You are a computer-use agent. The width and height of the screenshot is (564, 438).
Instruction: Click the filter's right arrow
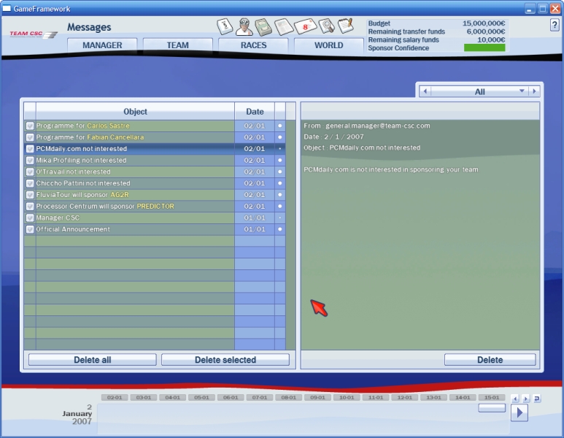pyautogui.click(x=534, y=91)
